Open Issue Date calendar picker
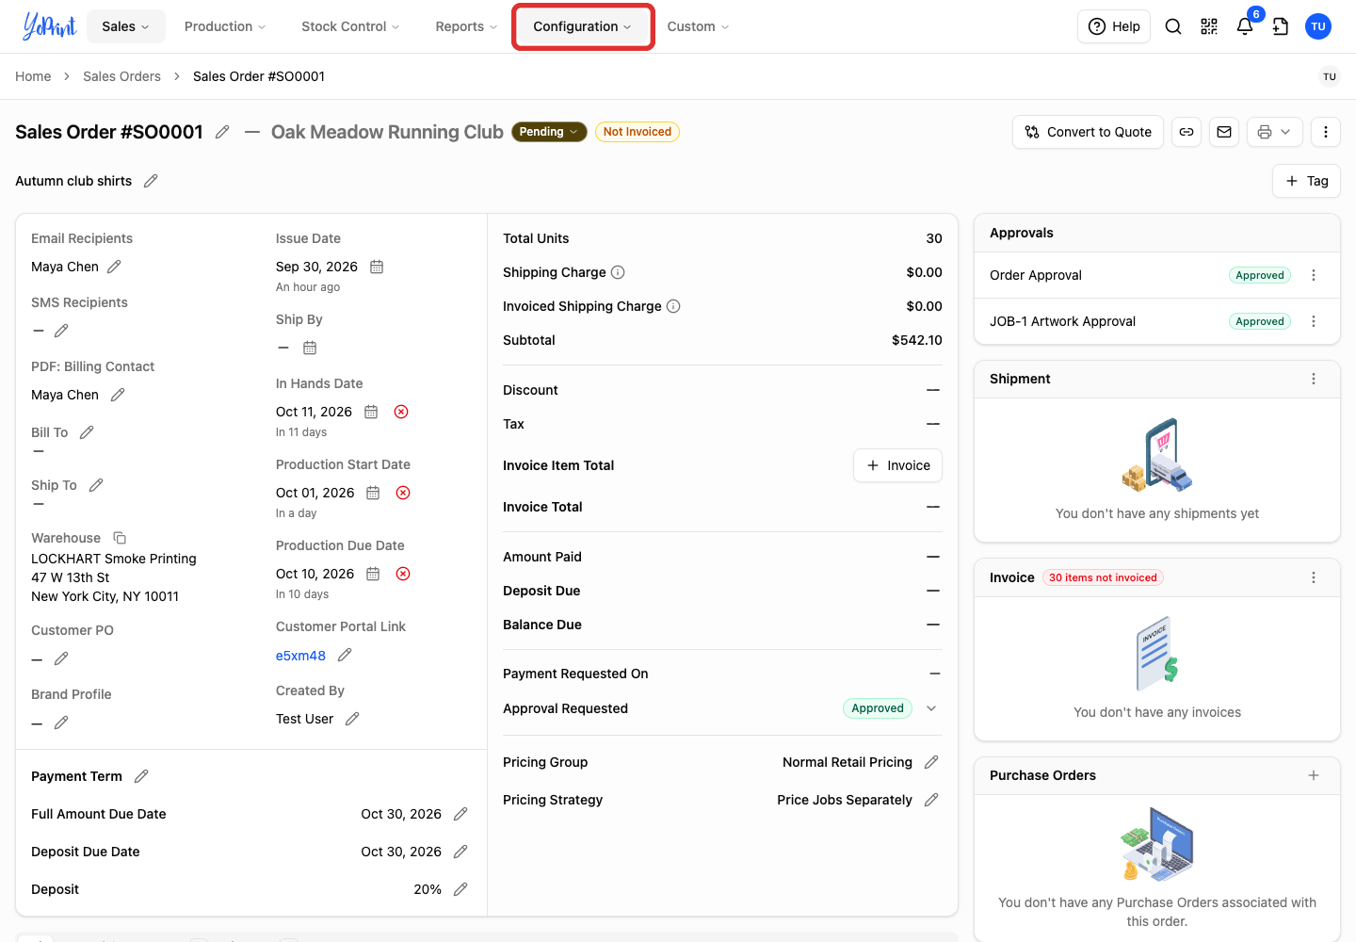Viewport: 1356px width, 942px height. [x=377, y=267]
